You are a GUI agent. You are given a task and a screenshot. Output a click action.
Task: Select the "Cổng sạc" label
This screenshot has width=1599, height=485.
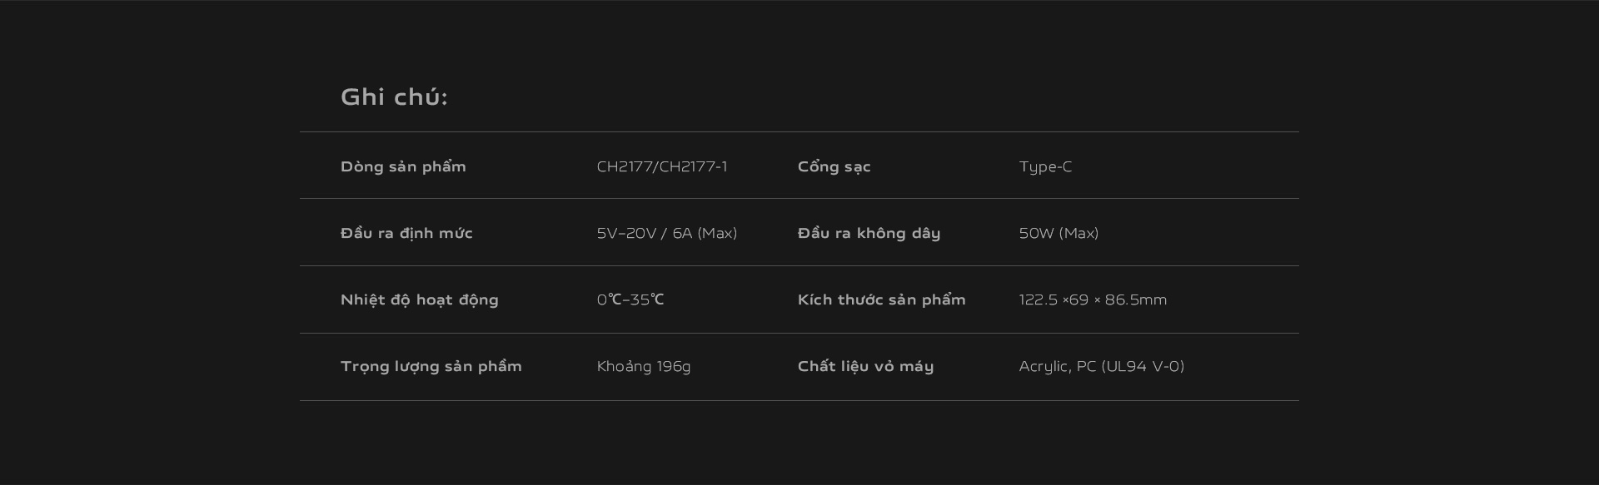[x=834, y=166]
